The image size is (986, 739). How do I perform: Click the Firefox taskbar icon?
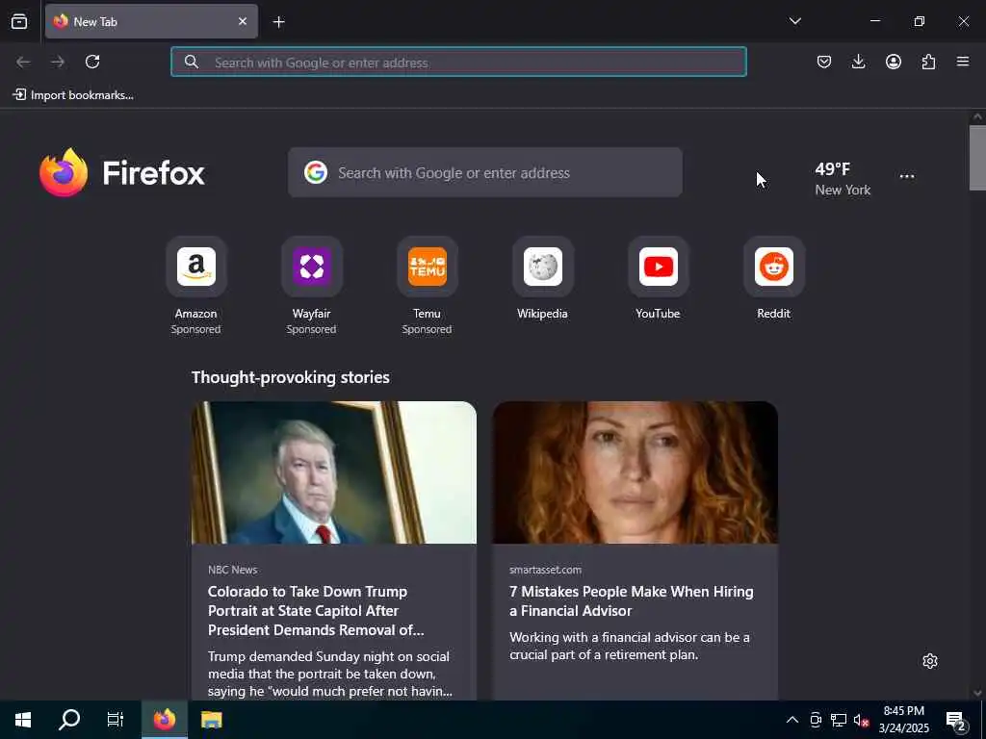164,720
